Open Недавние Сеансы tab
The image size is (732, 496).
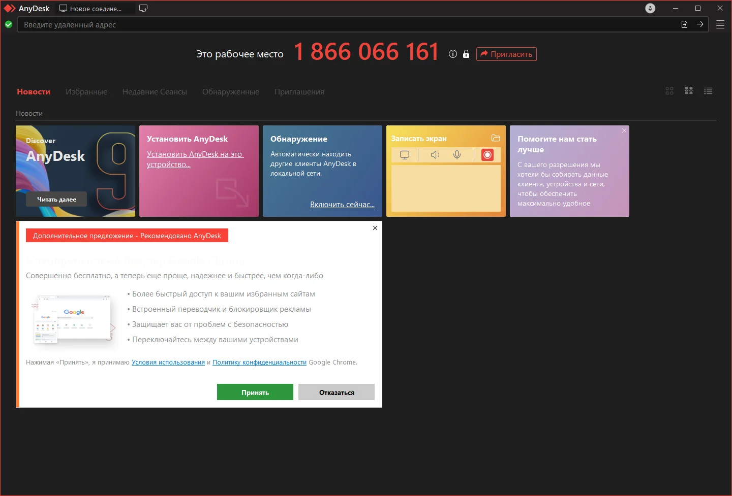tap(155, 92)
